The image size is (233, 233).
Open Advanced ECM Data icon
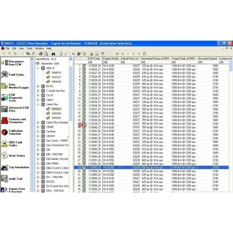click(5, 109)
